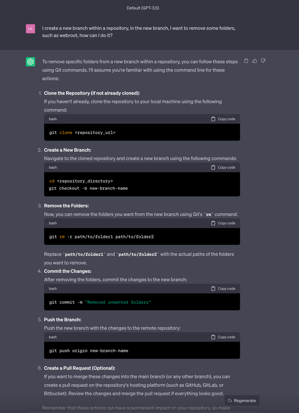
Task: Click the pink UL user avatar
Action: pos(30,29)
